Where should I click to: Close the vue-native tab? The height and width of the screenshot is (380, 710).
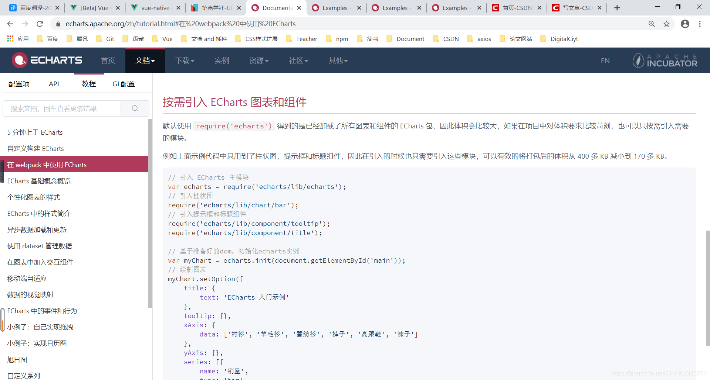pos(178,8)
